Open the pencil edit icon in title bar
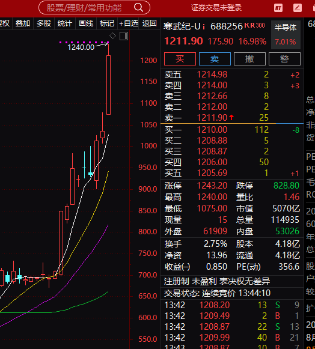Screen dimensions: 315x349 298,8
